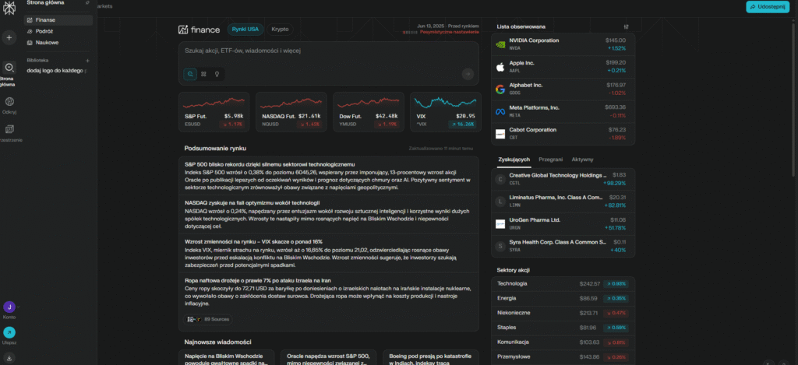Open the Odkryj discover icon
The image size is (798, 365).
pos(9,102)
